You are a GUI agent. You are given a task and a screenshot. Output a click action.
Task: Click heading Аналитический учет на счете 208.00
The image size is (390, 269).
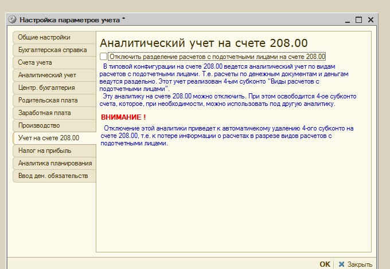click(x=204, y=43)
